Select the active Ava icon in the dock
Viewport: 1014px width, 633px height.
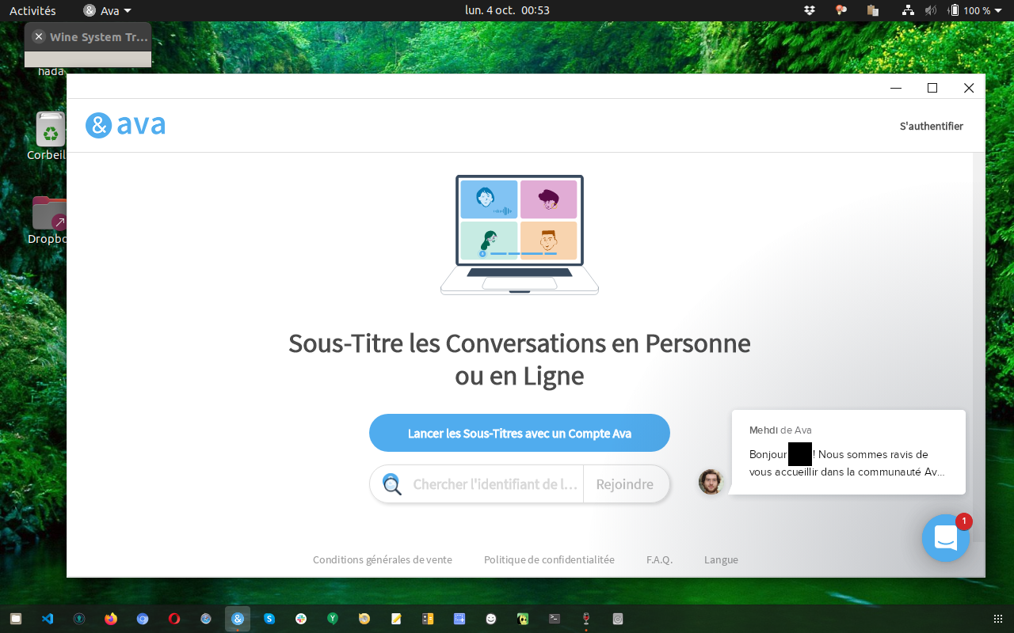238,619
